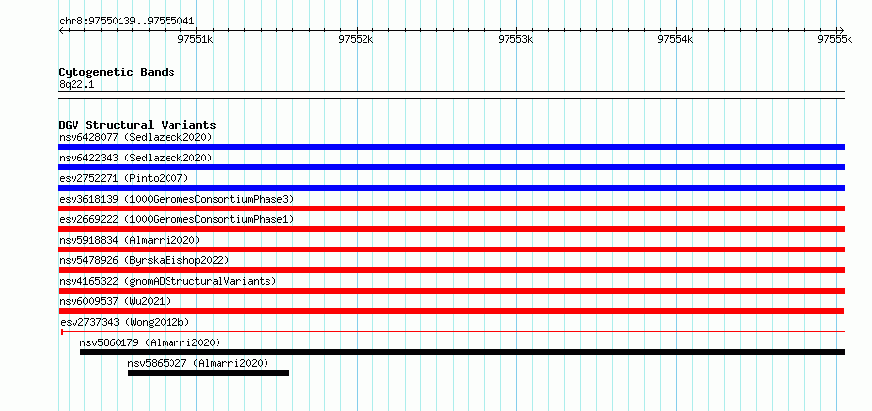
Task: Click the 97555k ruler label
Action: coord(835,39)
